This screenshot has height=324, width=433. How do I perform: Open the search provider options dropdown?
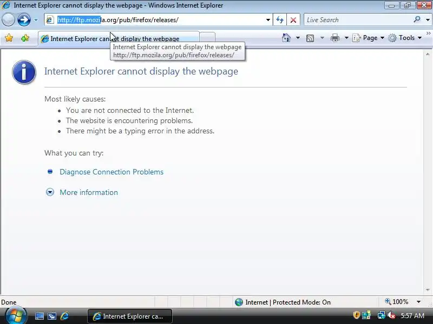[x=428, y=20]
